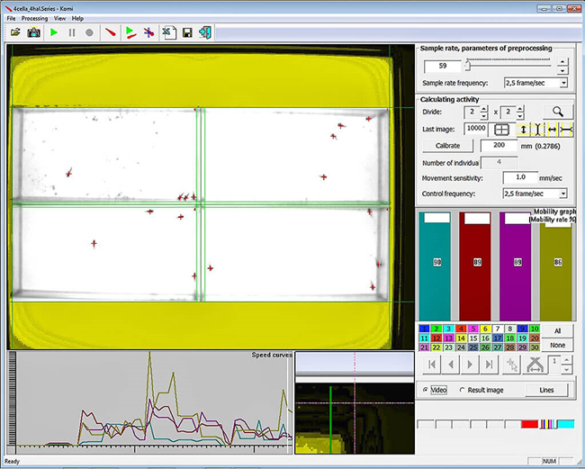This screenshot has width=585, height=469.
Task: Click the Lines button
Action: [545, 390]
